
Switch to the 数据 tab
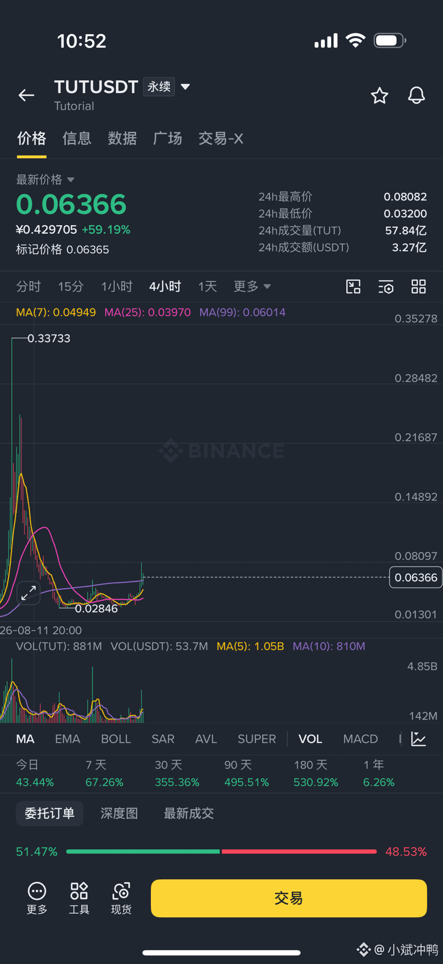pos(123,138)
